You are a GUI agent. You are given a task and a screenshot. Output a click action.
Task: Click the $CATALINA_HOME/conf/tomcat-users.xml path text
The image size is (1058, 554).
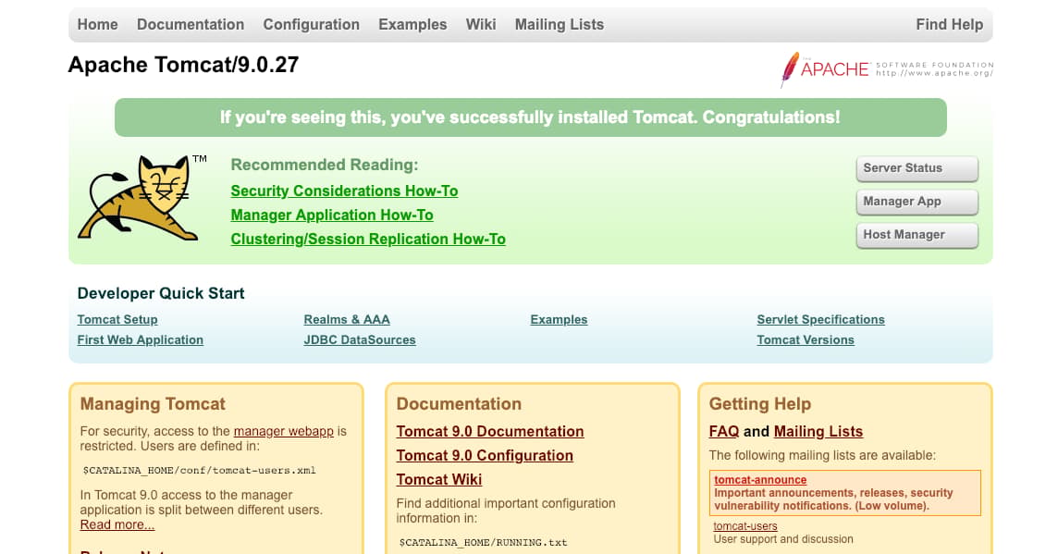point(199,471)
